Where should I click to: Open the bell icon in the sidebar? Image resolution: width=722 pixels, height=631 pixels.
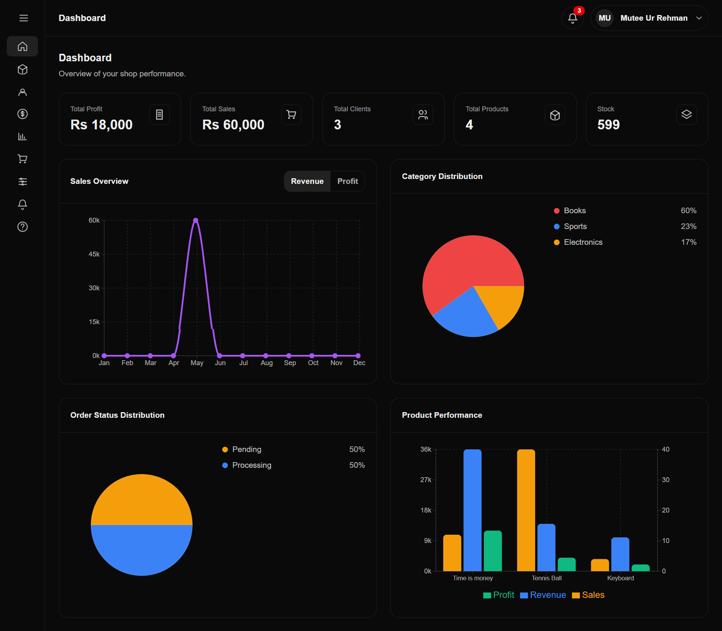23,204
